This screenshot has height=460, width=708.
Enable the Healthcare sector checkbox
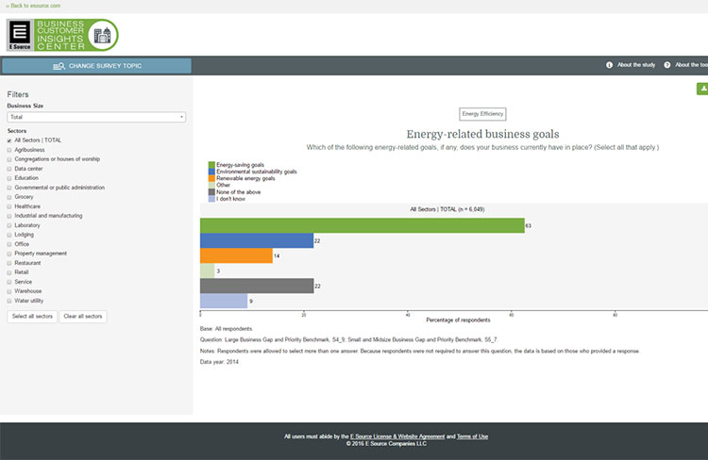(x=9, y=206)
